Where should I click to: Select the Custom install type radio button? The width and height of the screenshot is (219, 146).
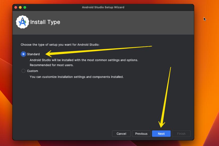[23, 71]
